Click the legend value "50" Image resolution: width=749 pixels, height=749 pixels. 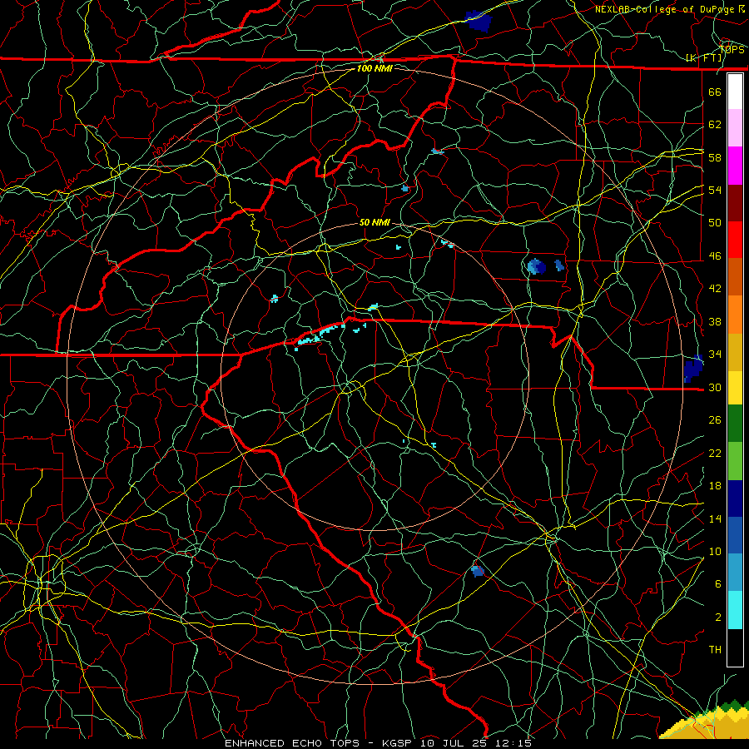[715, 222]
